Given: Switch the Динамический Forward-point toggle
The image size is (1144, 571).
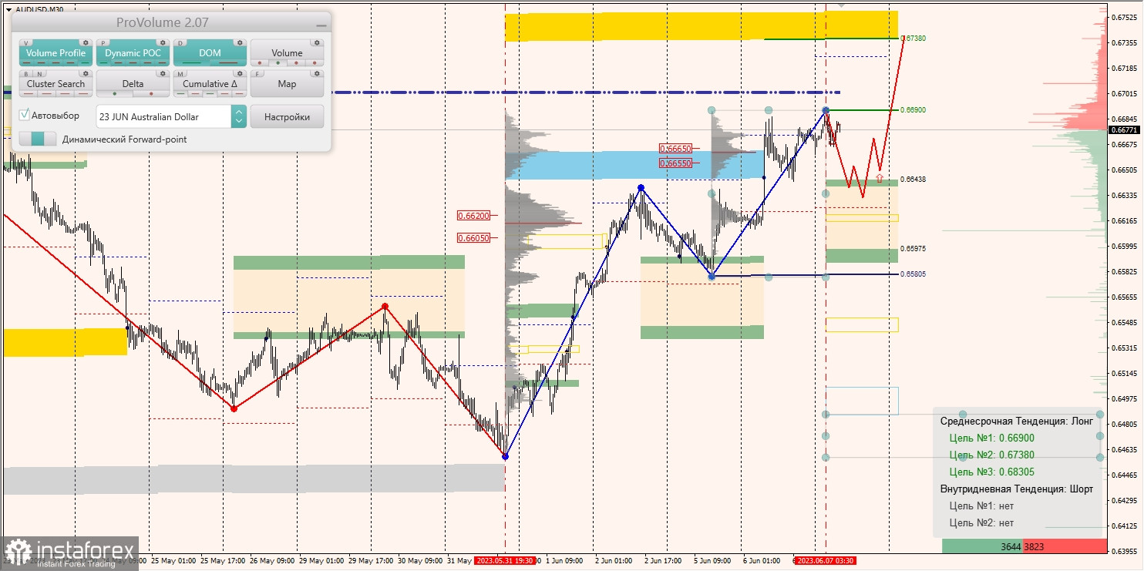Looking at the screenshot, I should click(x=37, y=139).
